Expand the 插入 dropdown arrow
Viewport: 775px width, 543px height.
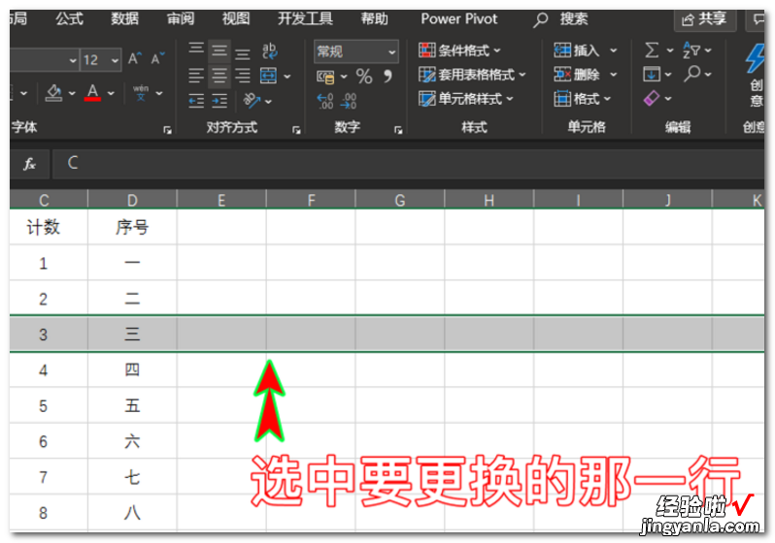pyautogui.click(x=614, y=50)
